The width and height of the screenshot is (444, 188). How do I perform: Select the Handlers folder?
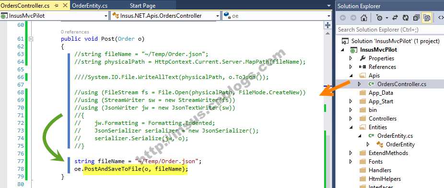pos(380,170)
